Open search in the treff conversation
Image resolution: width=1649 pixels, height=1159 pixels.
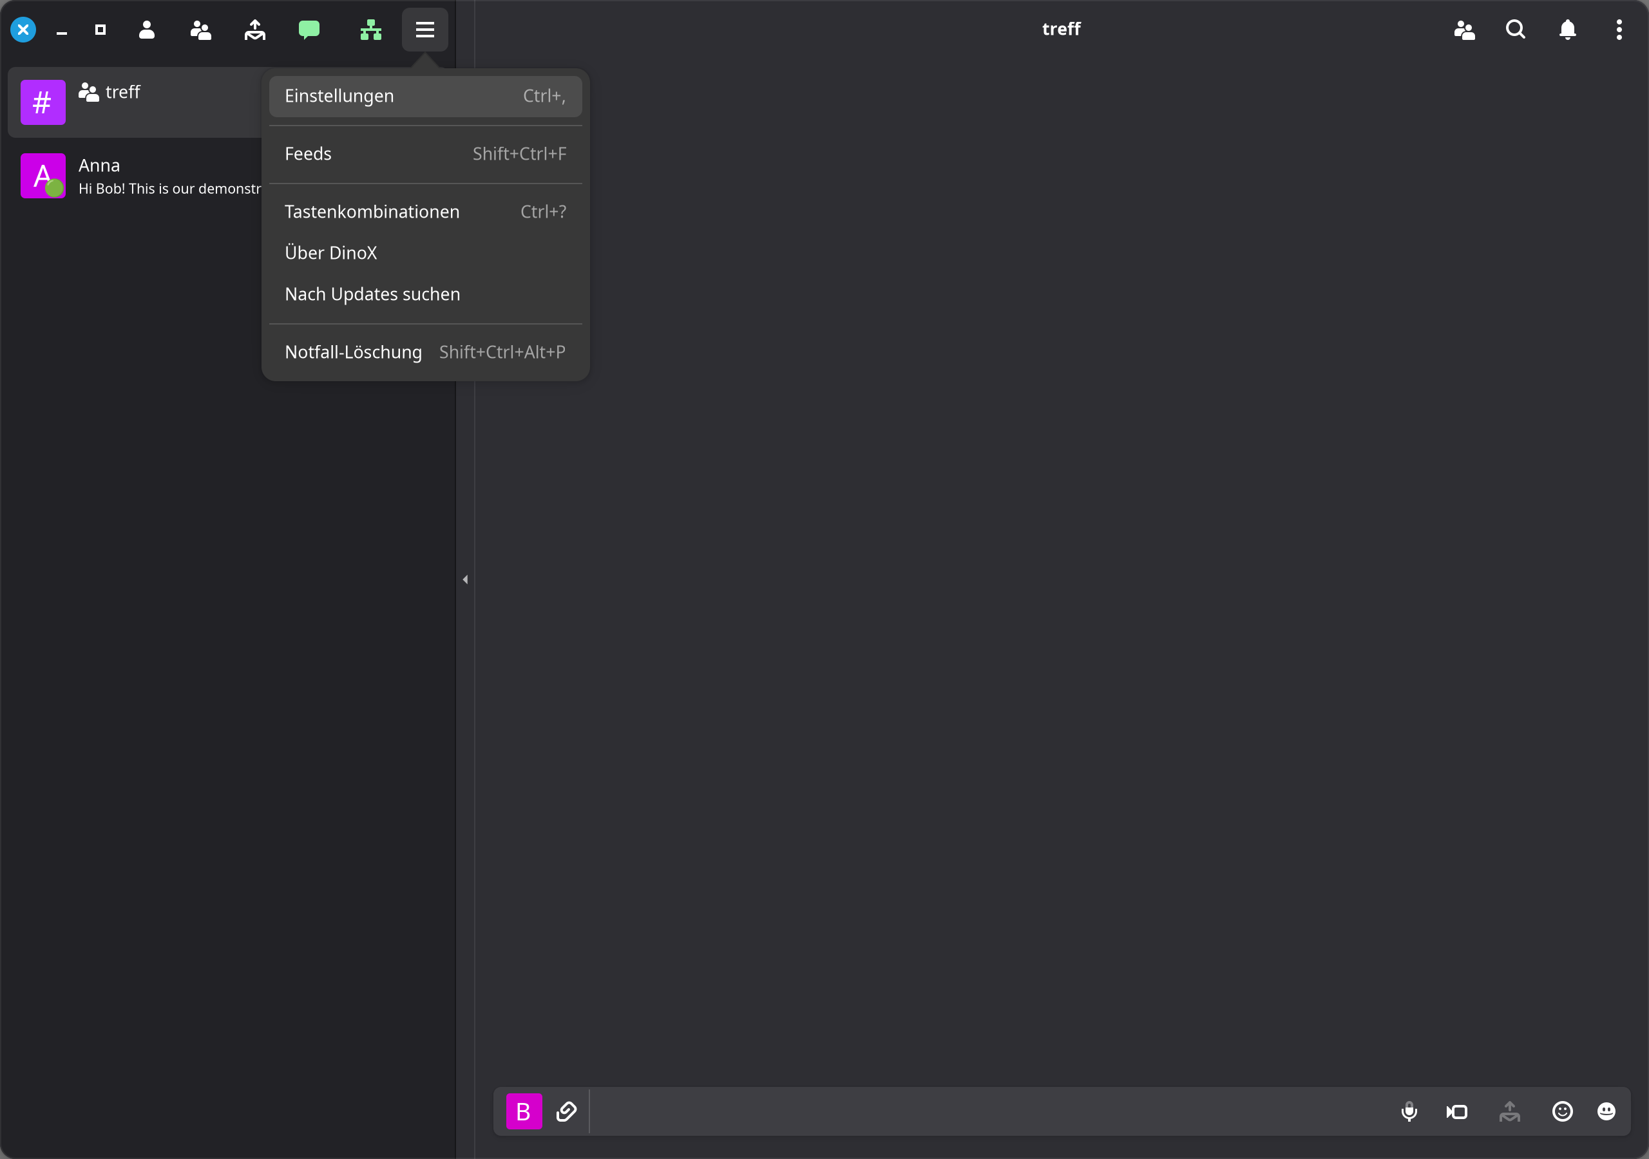point(1516,30)
